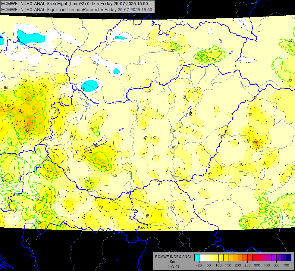Select the cyan swatch in the legend
Screen dimensions: 295x271
click(197, 257)
